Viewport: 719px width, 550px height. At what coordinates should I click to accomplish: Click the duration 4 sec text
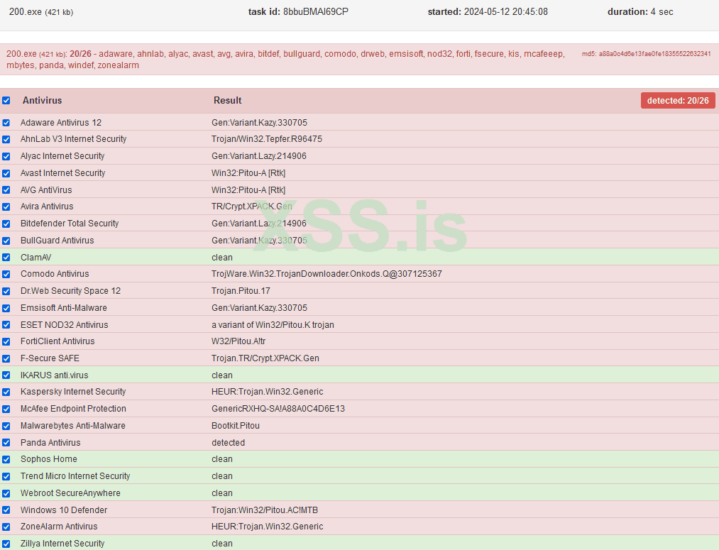pos(640,12)
